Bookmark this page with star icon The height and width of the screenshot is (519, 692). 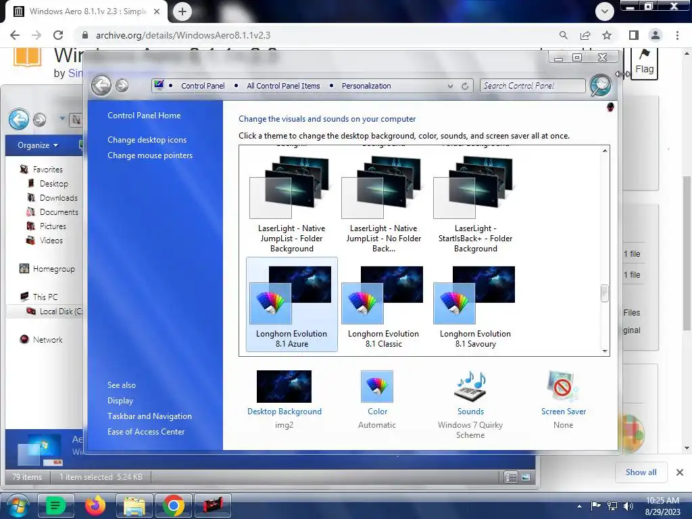pos(607,35)
